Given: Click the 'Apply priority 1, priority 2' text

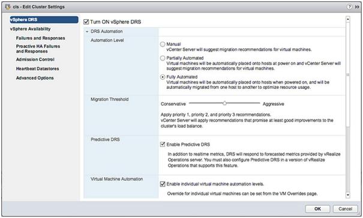Looking at the screenshot, I should (216, 115).
